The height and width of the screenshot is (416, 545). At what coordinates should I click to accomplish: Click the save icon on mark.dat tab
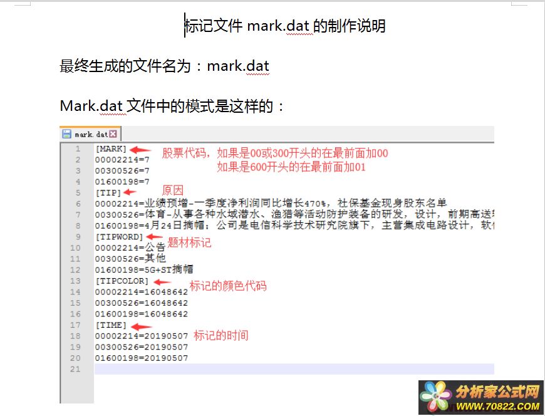click(66, 134)
